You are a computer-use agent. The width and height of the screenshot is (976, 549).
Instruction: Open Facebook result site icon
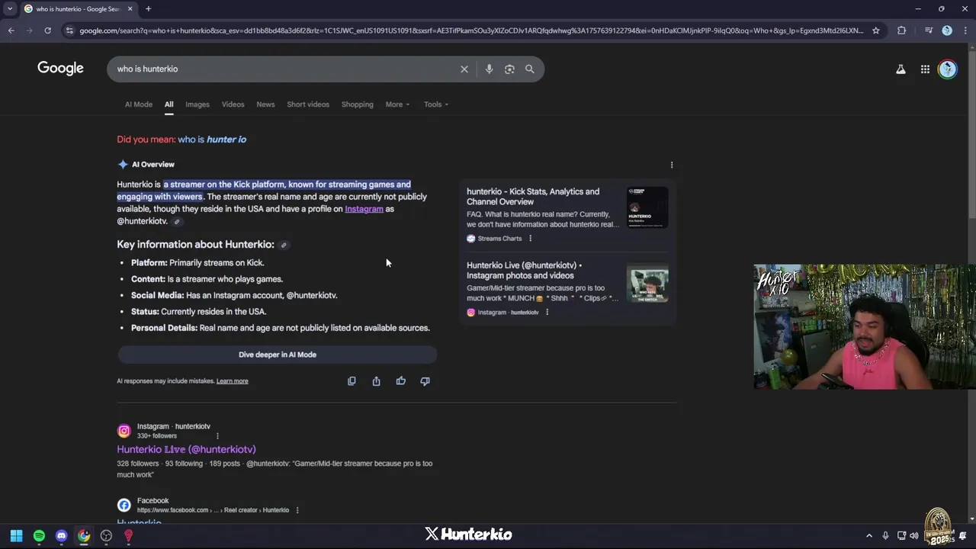tap(124, 506)
